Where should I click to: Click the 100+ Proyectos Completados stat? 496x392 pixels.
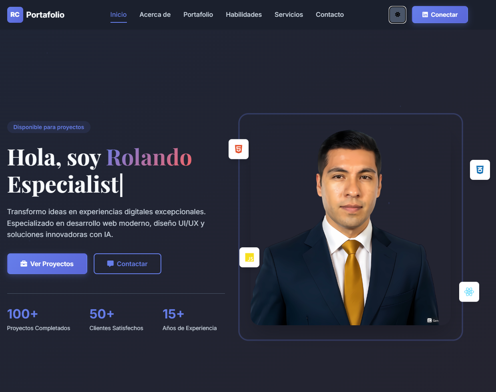point(38,319)
